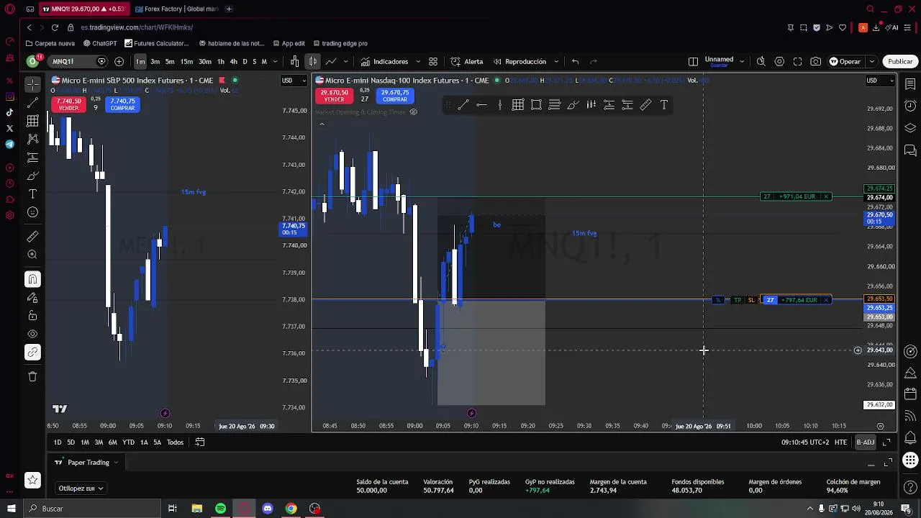Select the horizontal ray tool in floating toolbar
Image resolution: width=921 pixels, height=518 pixels.
tap(481, 105)
